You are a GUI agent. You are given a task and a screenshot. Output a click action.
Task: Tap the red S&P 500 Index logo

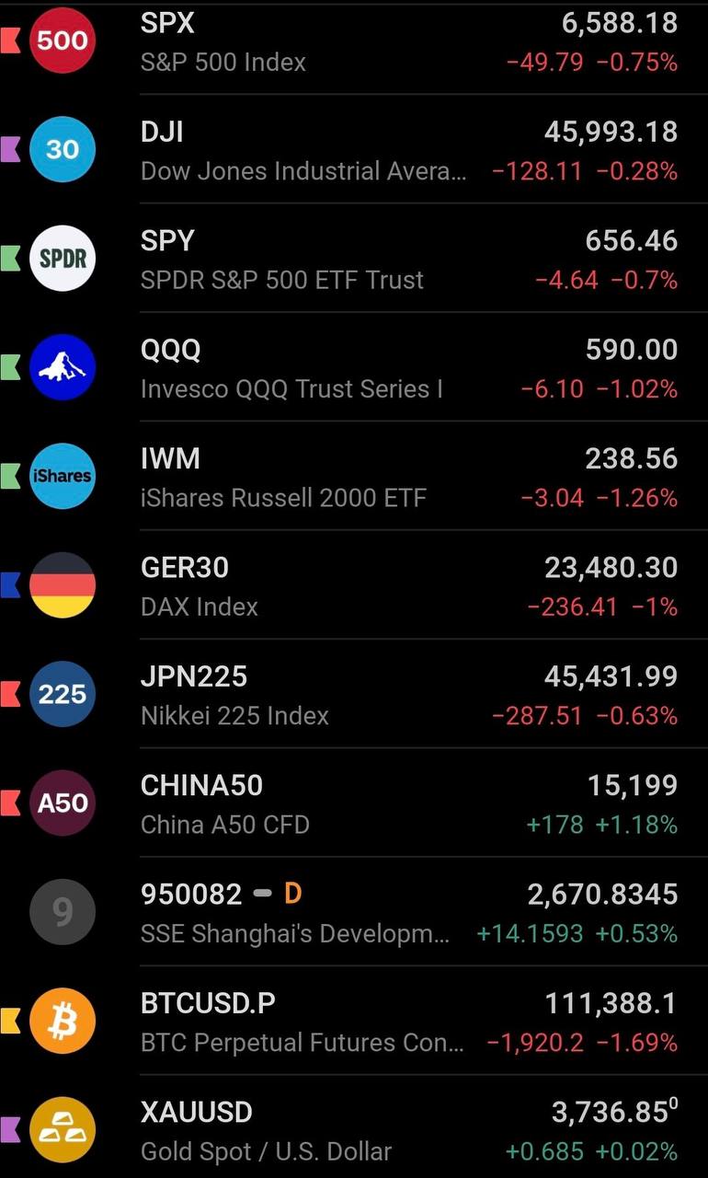[63, 40]
